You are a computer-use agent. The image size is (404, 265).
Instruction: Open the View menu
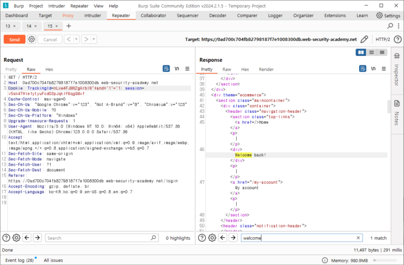point(98,6)
